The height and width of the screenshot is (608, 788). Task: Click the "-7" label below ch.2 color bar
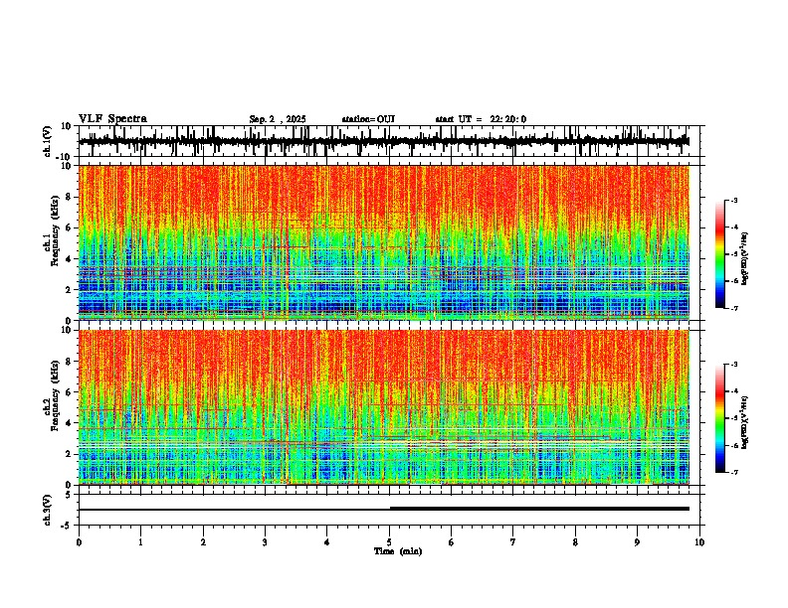click(x=734, y=473)
